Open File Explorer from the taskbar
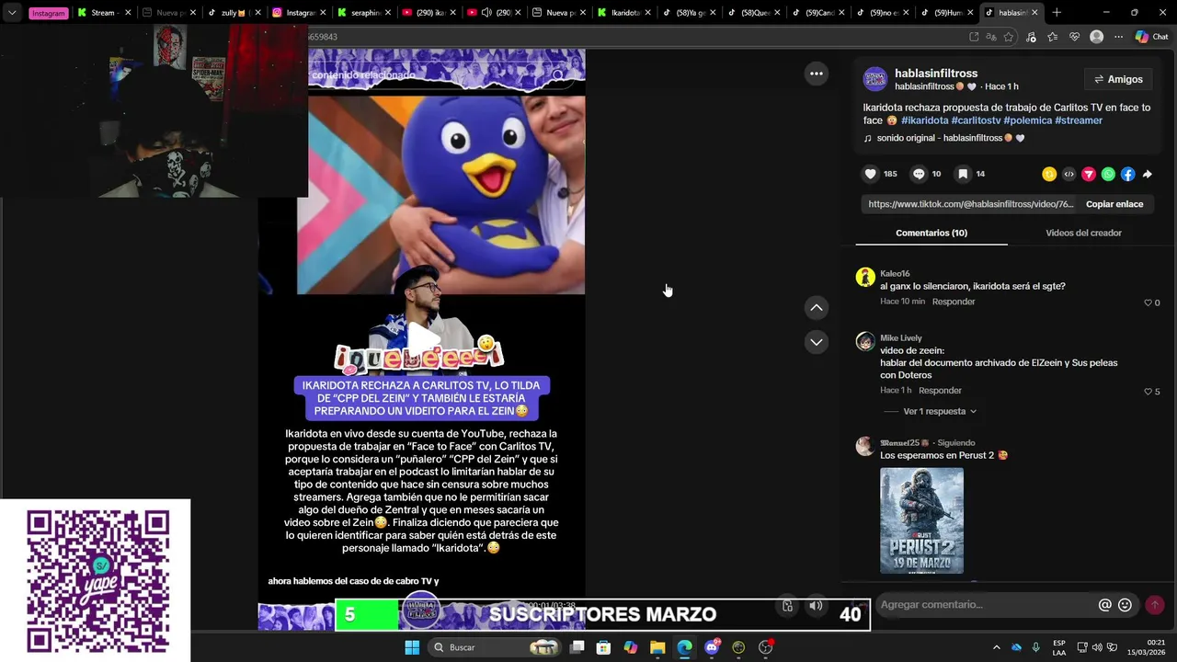The image size is (1177, 662). tap(657, 647)
